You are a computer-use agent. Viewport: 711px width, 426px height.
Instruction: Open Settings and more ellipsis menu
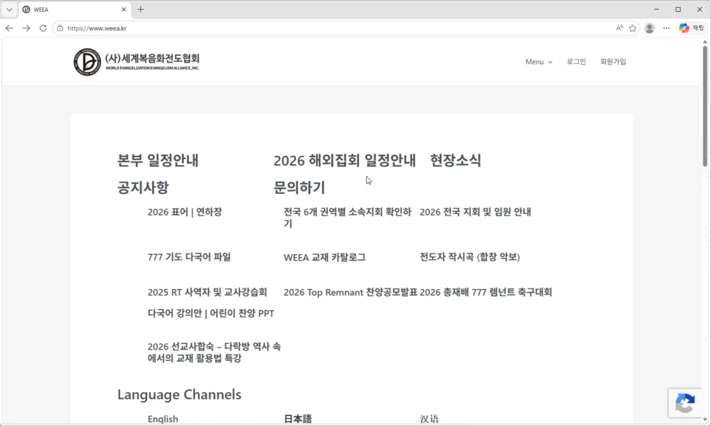click(x=666, y=28)
